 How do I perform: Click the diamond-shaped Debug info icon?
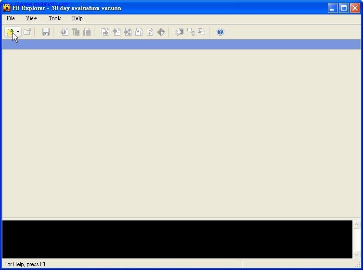click(161, 32)
